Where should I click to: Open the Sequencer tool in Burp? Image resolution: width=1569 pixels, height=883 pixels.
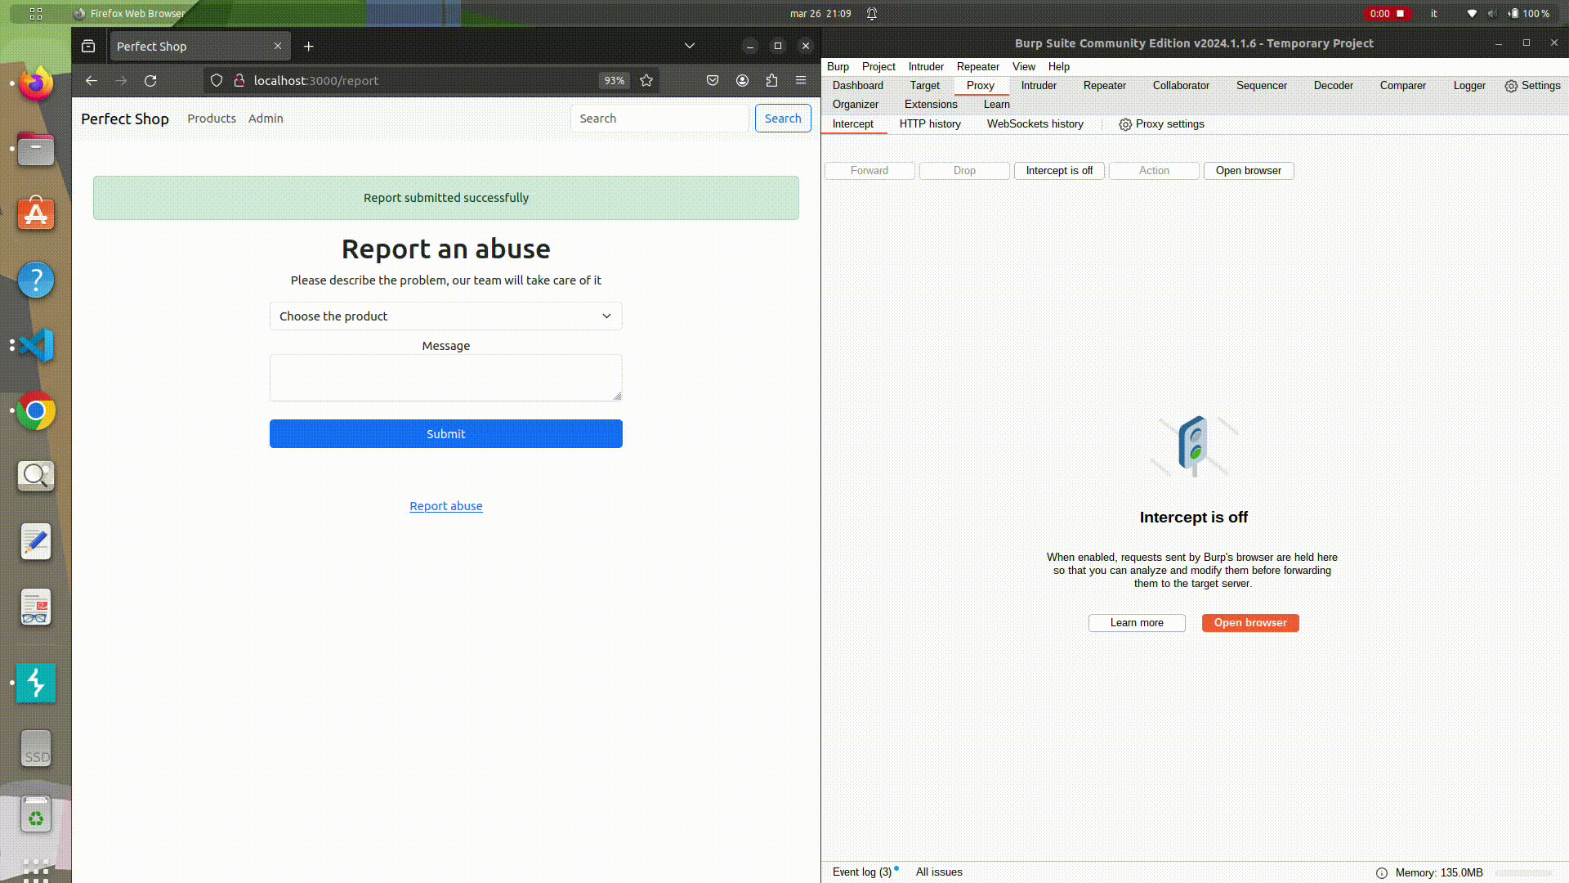(1261, 85)
